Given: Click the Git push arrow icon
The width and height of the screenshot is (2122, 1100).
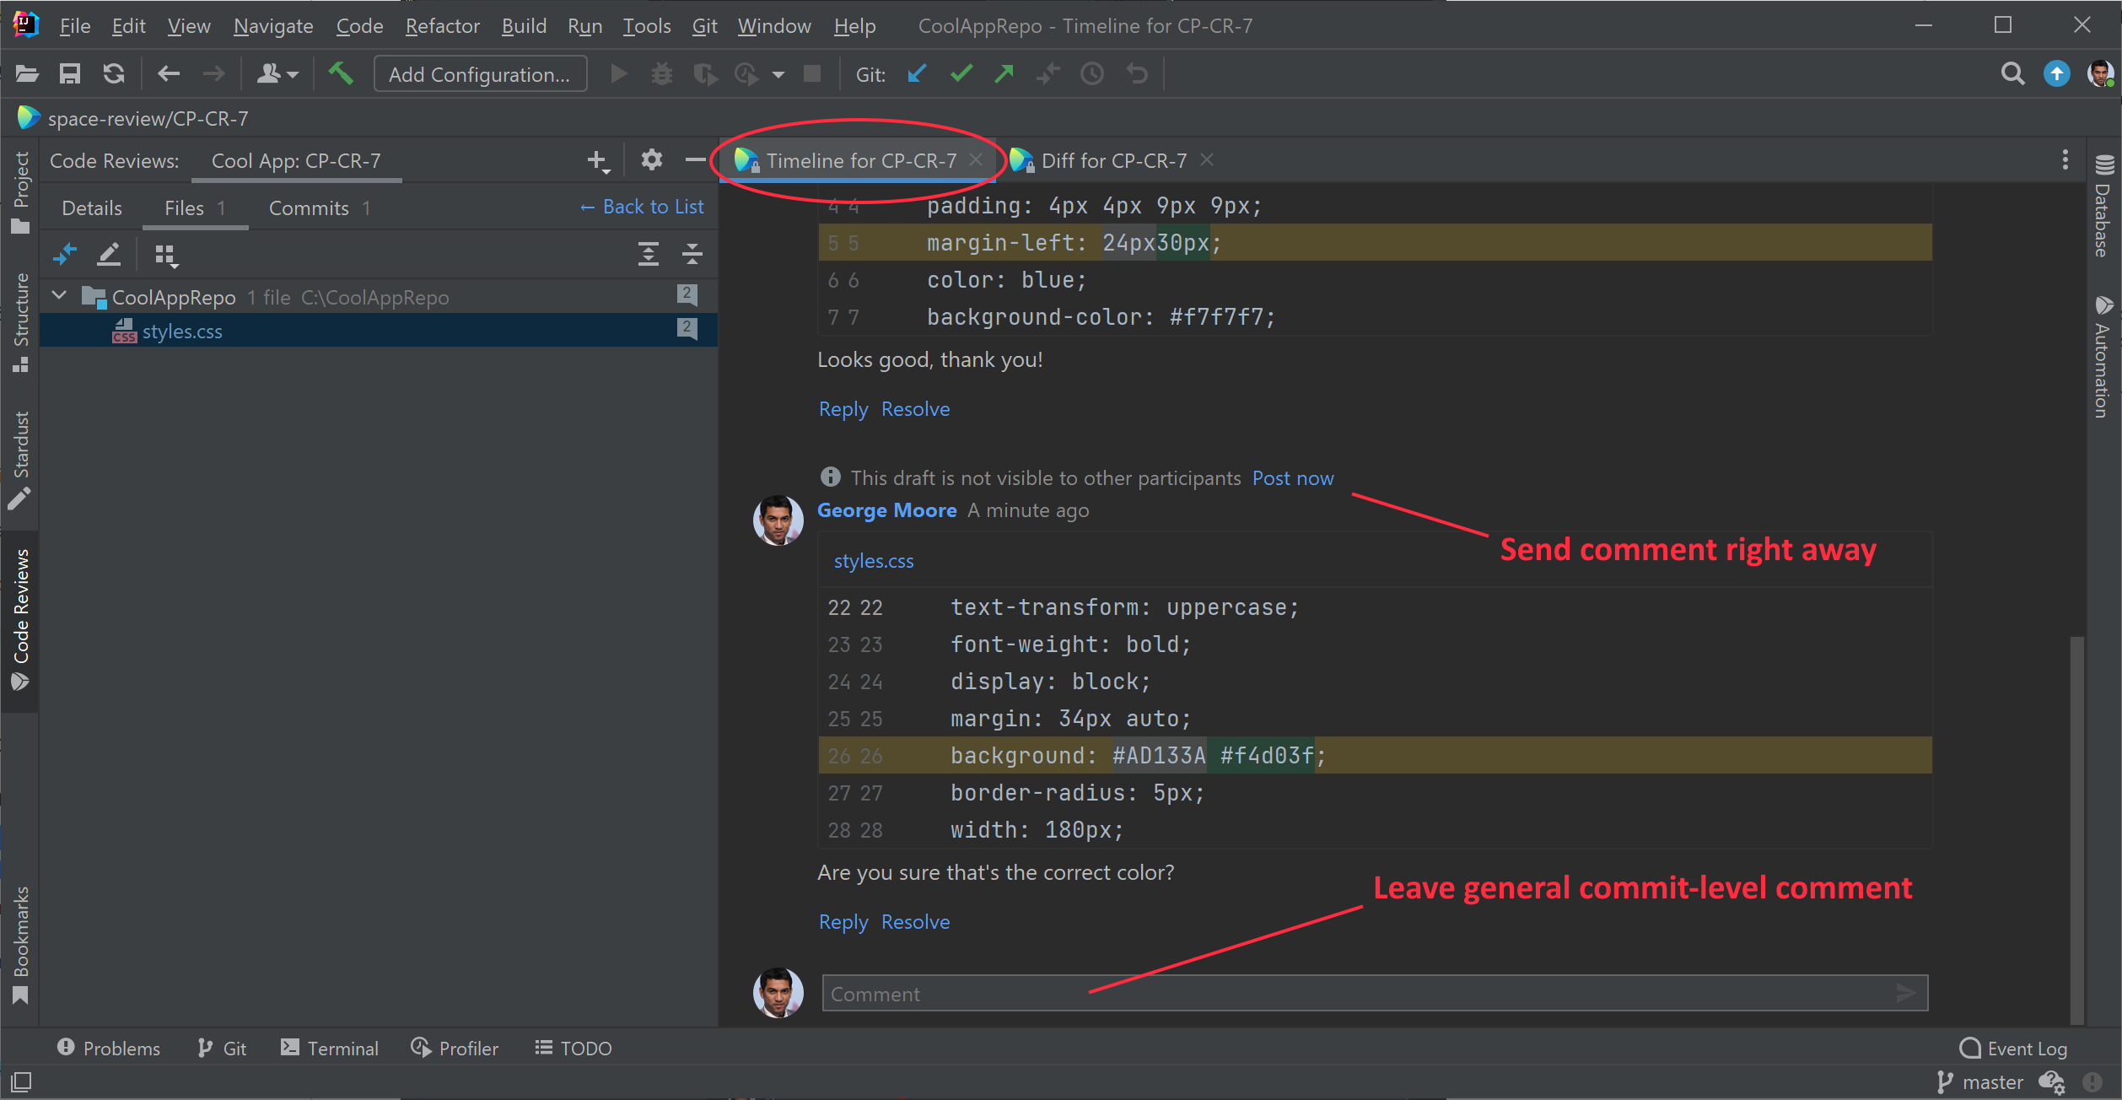Looking at the screenshot, I should pos(1004,74).
